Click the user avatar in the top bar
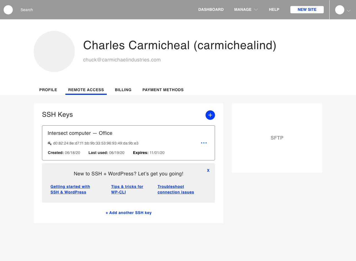 point(340,10)
